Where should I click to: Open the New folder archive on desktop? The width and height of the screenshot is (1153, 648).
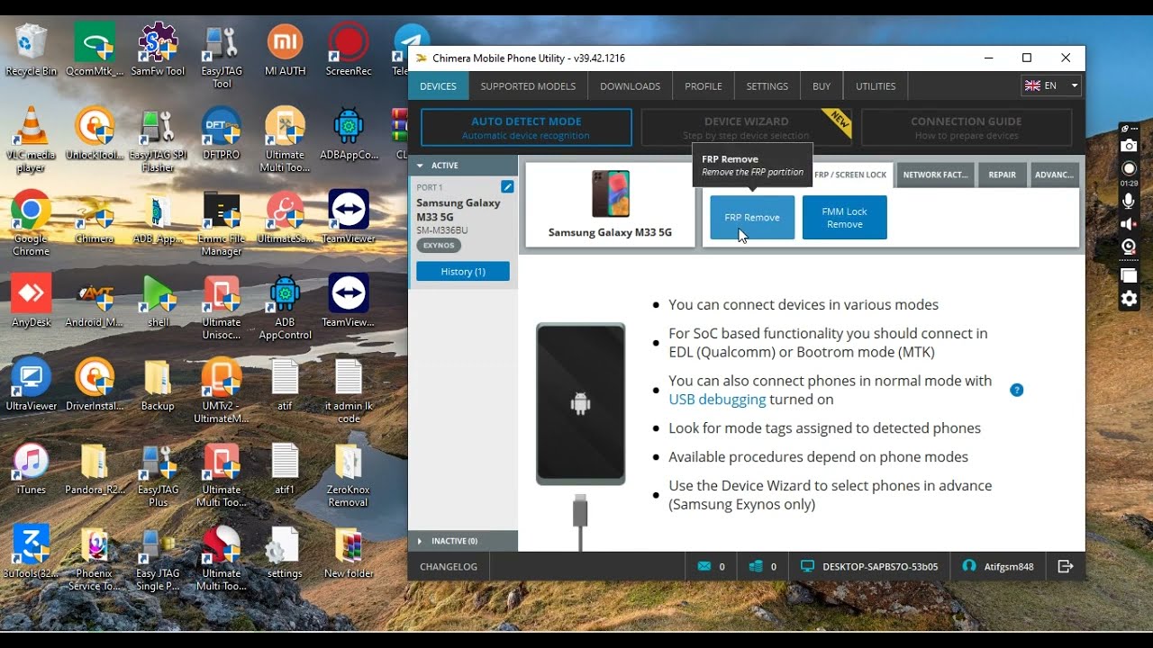click(348, 552)
